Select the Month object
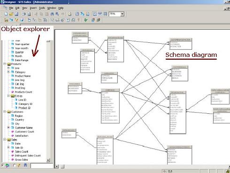This screenshot has height=173, width=230. [18, 56]
